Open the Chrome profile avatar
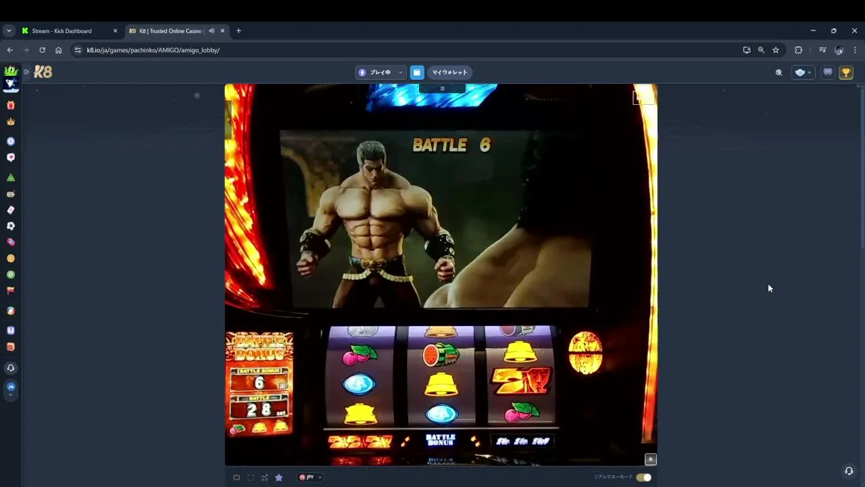 839,50
